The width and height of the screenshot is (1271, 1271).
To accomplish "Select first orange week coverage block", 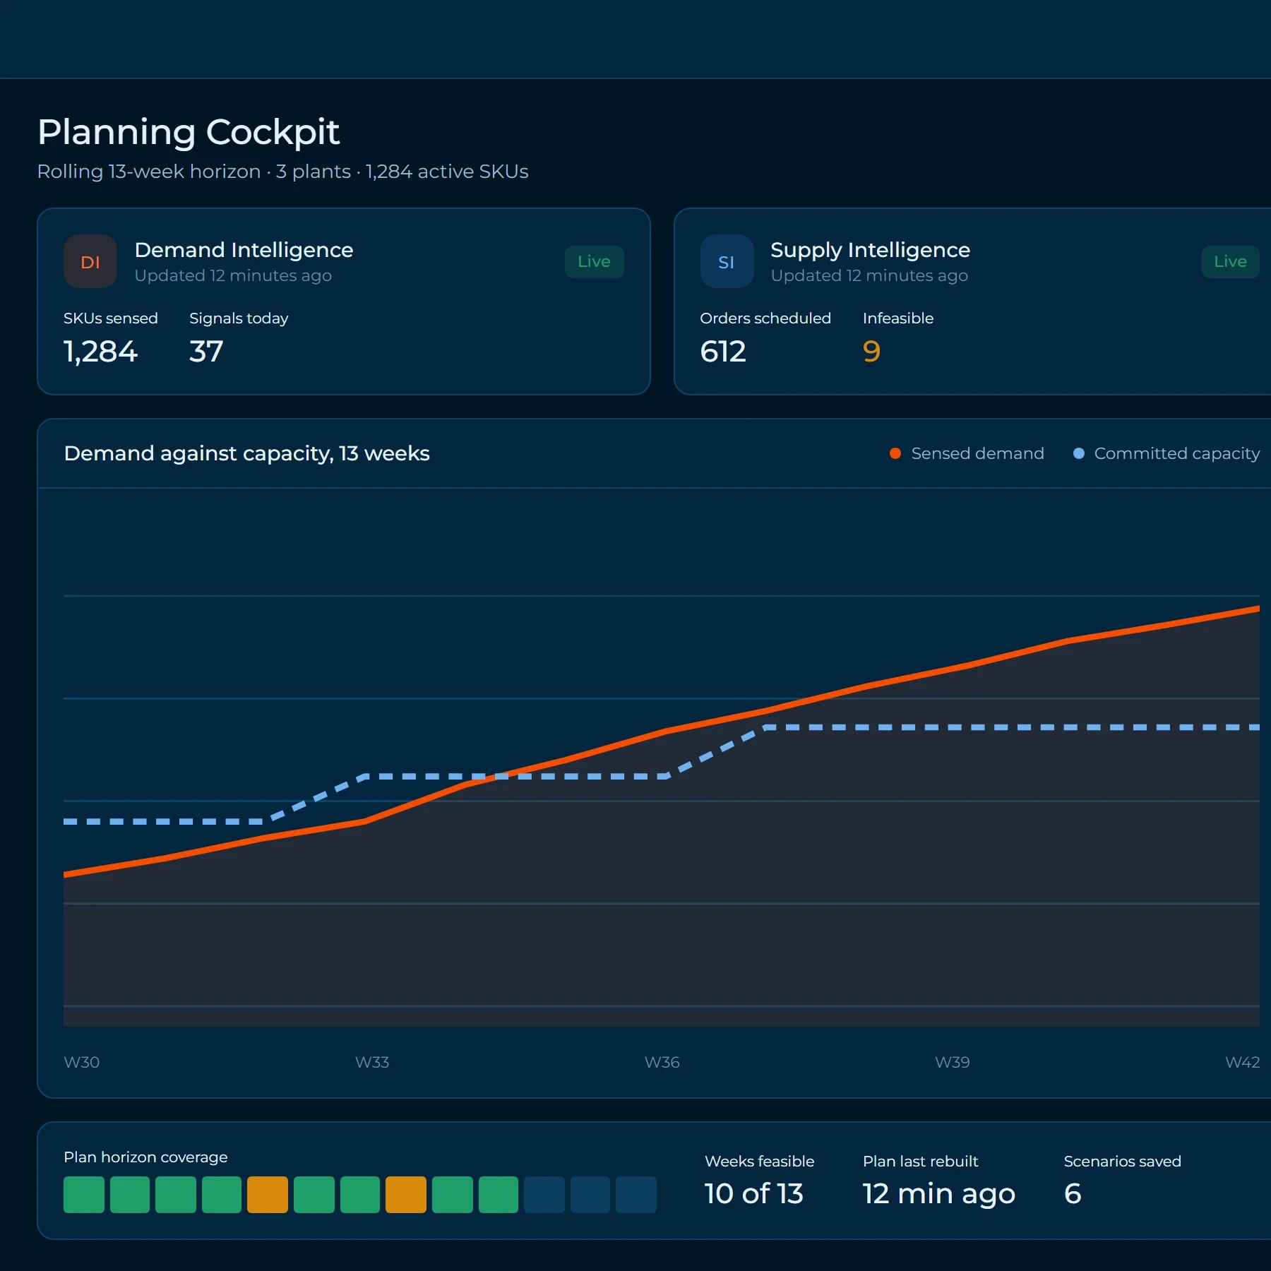I will (x=267, y=1195).
